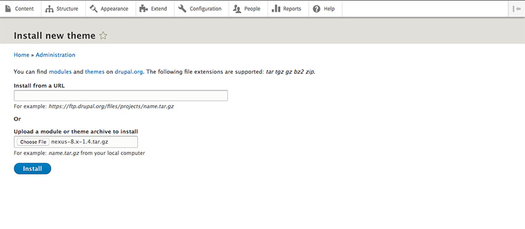This screenshot has height=229, width=525.
Task: Follow the Administration breadcrumb link
Action: (x=56, y=55)
